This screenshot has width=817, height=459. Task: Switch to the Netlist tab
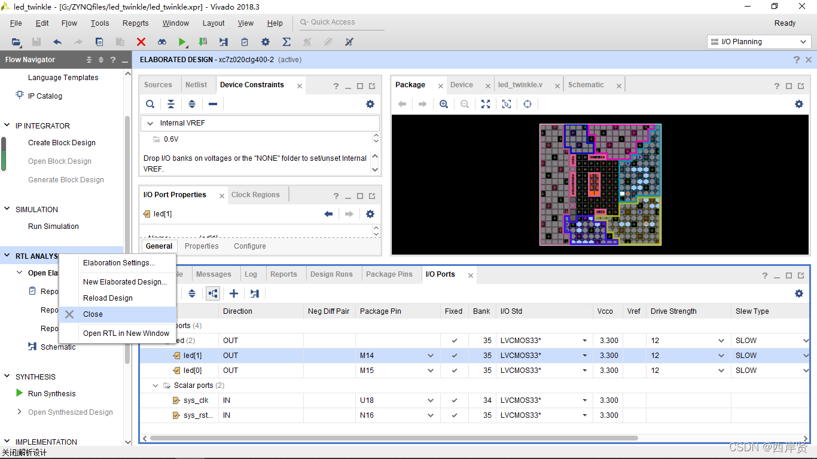(x=196, y=85)
